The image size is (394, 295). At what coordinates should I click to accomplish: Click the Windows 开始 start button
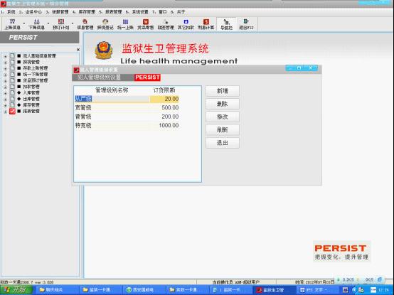(x=16, y=290)
